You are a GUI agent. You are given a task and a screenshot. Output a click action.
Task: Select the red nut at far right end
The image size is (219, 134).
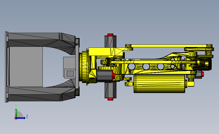pos(203,74)
